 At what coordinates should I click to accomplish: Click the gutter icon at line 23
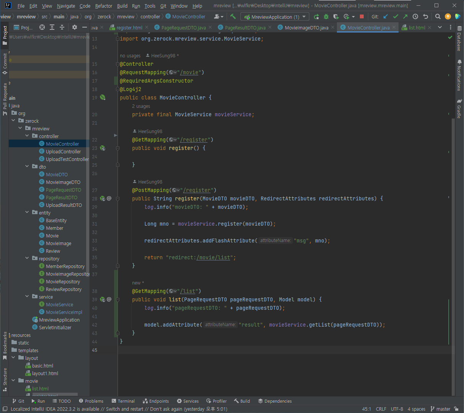click(103, 148)
